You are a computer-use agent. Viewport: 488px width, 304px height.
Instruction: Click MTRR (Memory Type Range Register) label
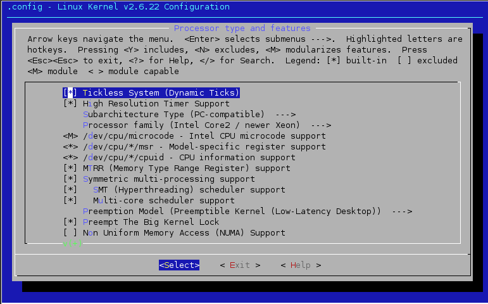coord(166,168)
